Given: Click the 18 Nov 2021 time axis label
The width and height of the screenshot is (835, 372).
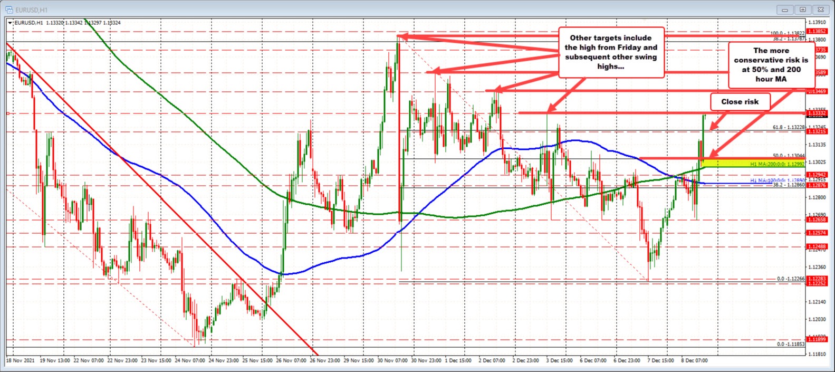Looking at the screenshot, I should pyautogui.click(x=19, y=360).
